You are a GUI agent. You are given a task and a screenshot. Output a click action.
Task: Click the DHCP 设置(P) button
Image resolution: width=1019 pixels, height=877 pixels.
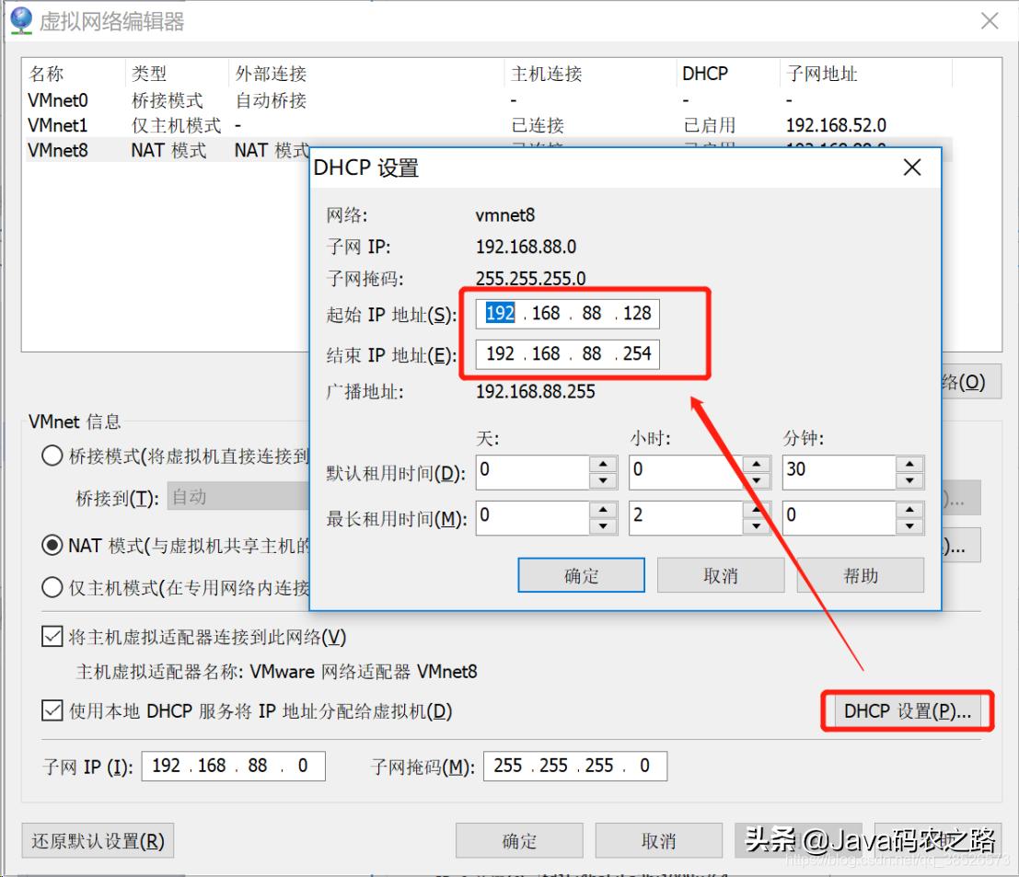tap(906, 710)
